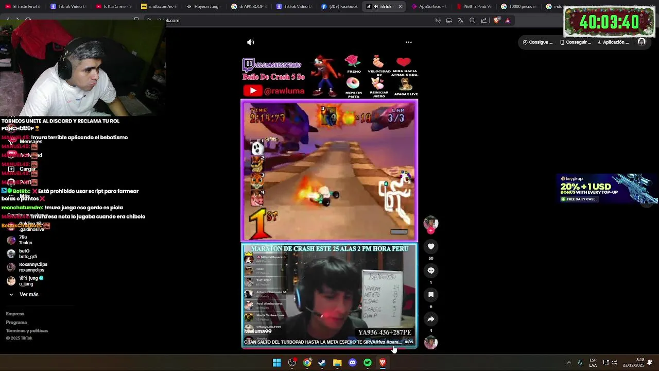The height and width of the screenshot is (371, 659).
Task: Open the notifications bell in the tray
Action: 650,363
